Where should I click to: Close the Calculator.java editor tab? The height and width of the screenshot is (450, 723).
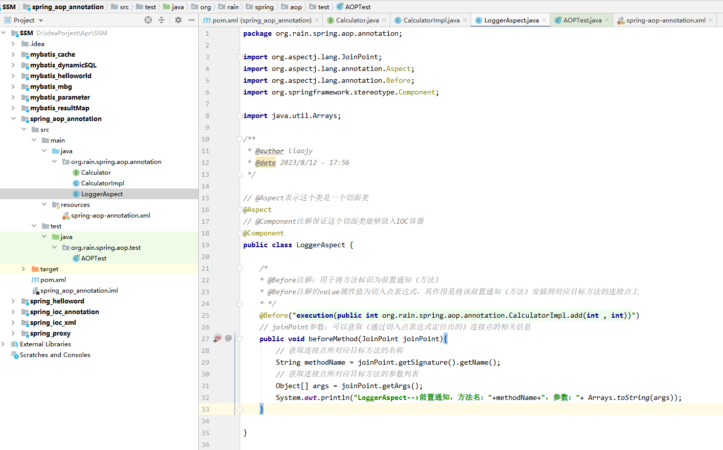pyautogui.click(x=384, y=20)
